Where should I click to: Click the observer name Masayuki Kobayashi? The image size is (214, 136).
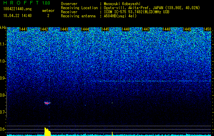122,4
